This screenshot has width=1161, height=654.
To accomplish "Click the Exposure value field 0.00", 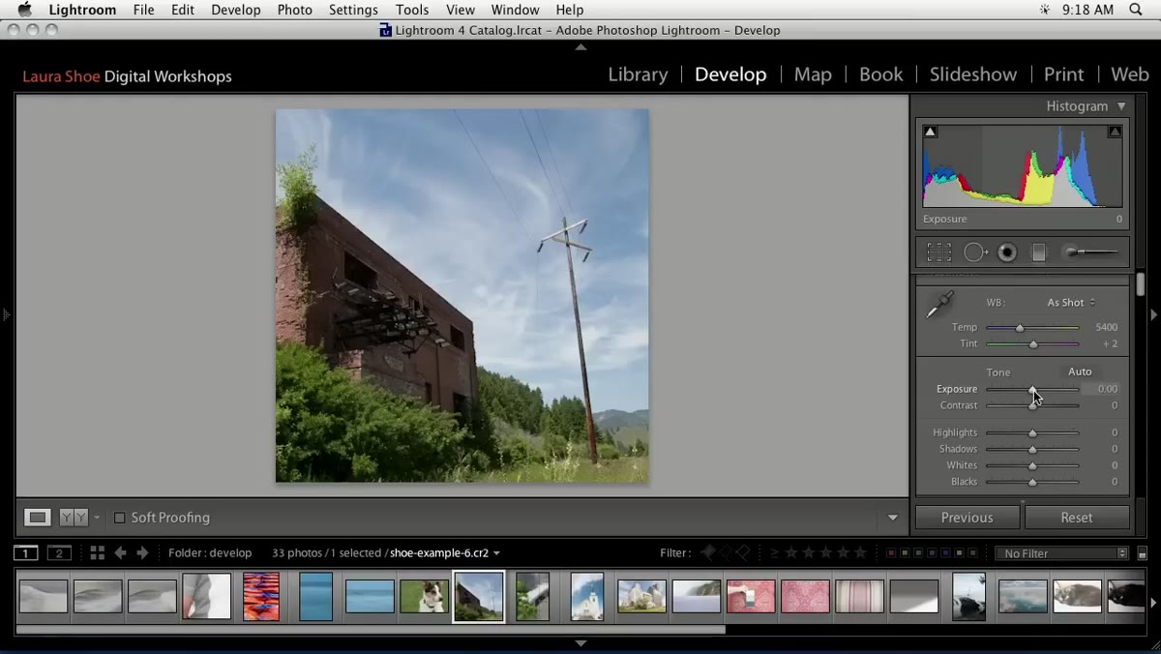I will tap(1101, 389).
